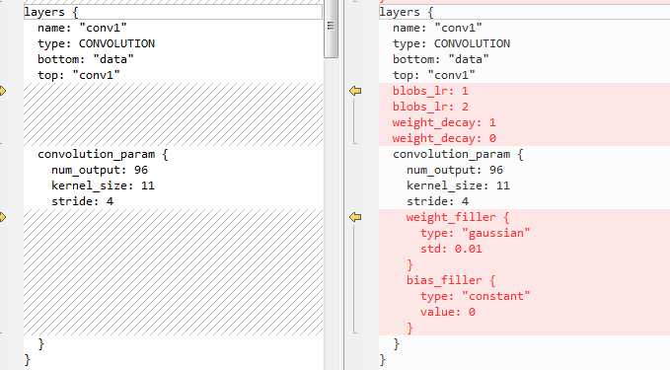Place cursor on left 'bottom: "data"' line
The height and width of the screenshot is (370, 670).
[86, 59]
